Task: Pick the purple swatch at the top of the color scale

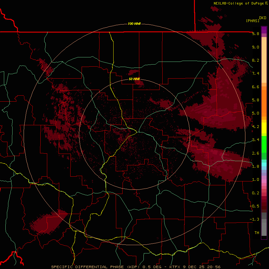Action: point(264,30)
